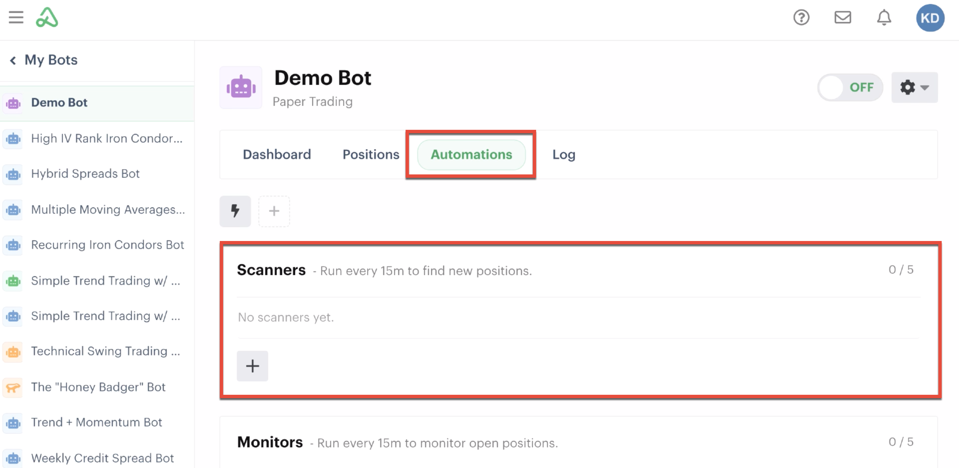The width and height of the screenshot is (959, 468).
Task: Open the gear settings dropdown
Action: [914, 88]
